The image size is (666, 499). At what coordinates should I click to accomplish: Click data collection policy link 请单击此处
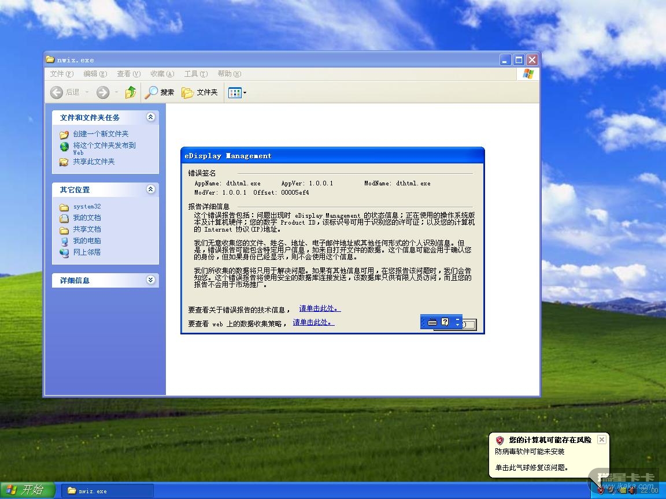(x=313, y=323)
